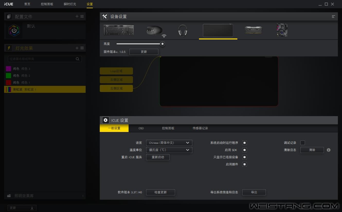Switch to the 控制面板 settings tab
342x212 pixels.
click(x=168, y=128)
